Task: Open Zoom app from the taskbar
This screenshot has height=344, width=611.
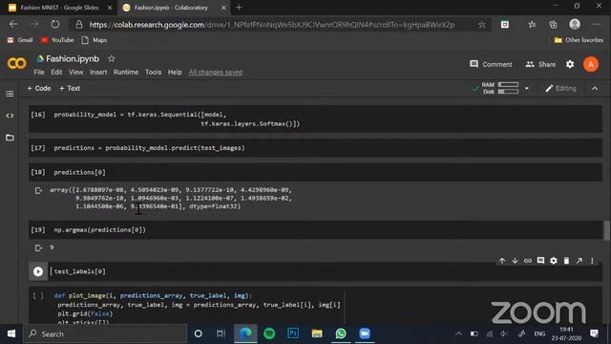Action: 365,333
